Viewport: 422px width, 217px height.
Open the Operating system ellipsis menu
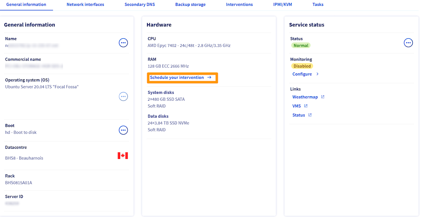tap(123, 96)
